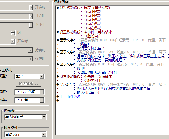
Task: Select the first ◇向上移动 line
Action: [93, 12]
